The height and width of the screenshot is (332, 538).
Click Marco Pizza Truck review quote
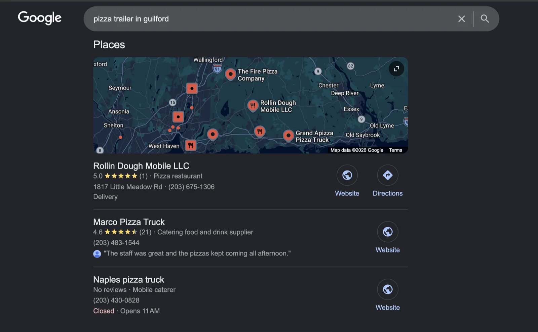[x=197, y=253]
